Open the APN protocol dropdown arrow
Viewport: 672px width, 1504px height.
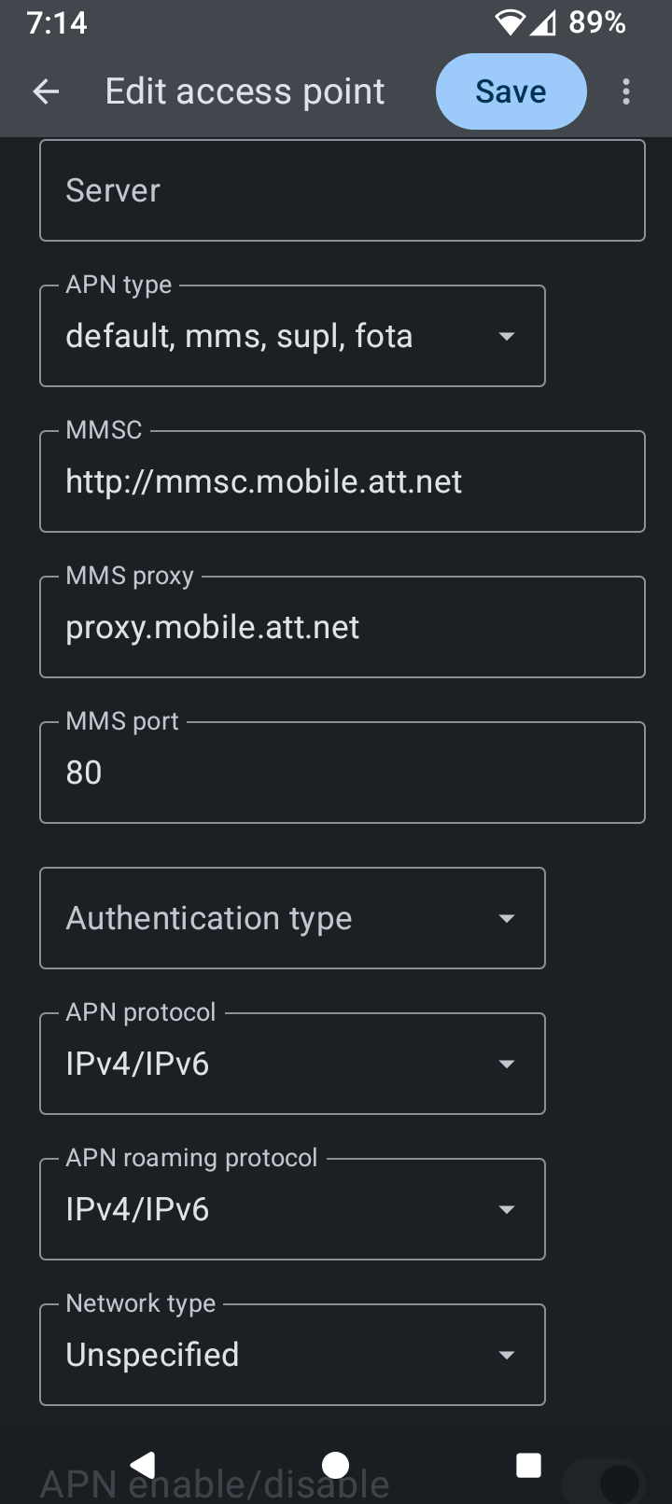point(507,1064)
